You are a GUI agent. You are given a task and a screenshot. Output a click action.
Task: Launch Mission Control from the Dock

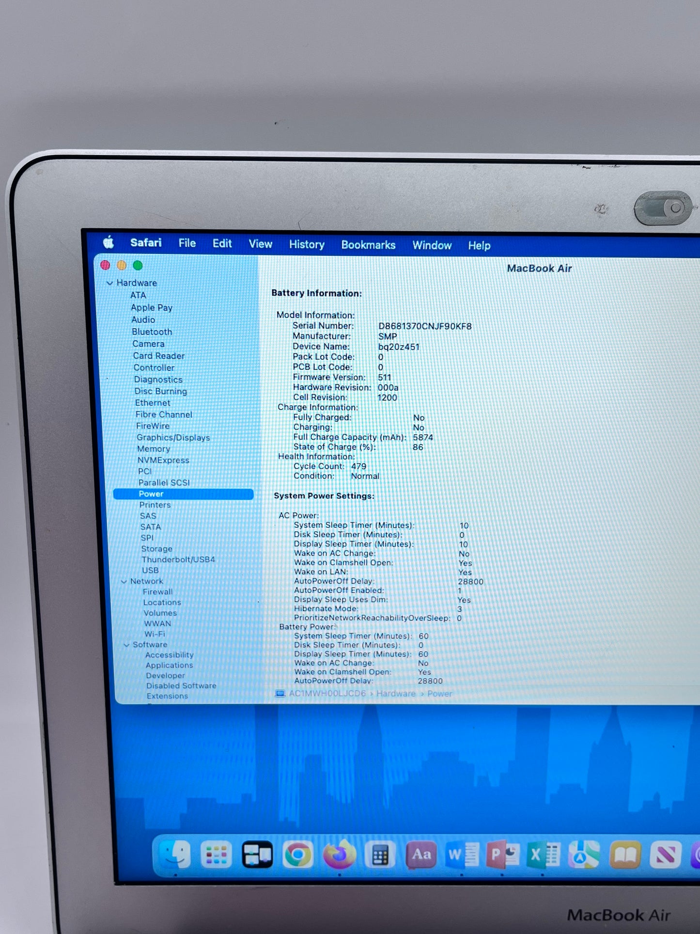coord(257,855)
